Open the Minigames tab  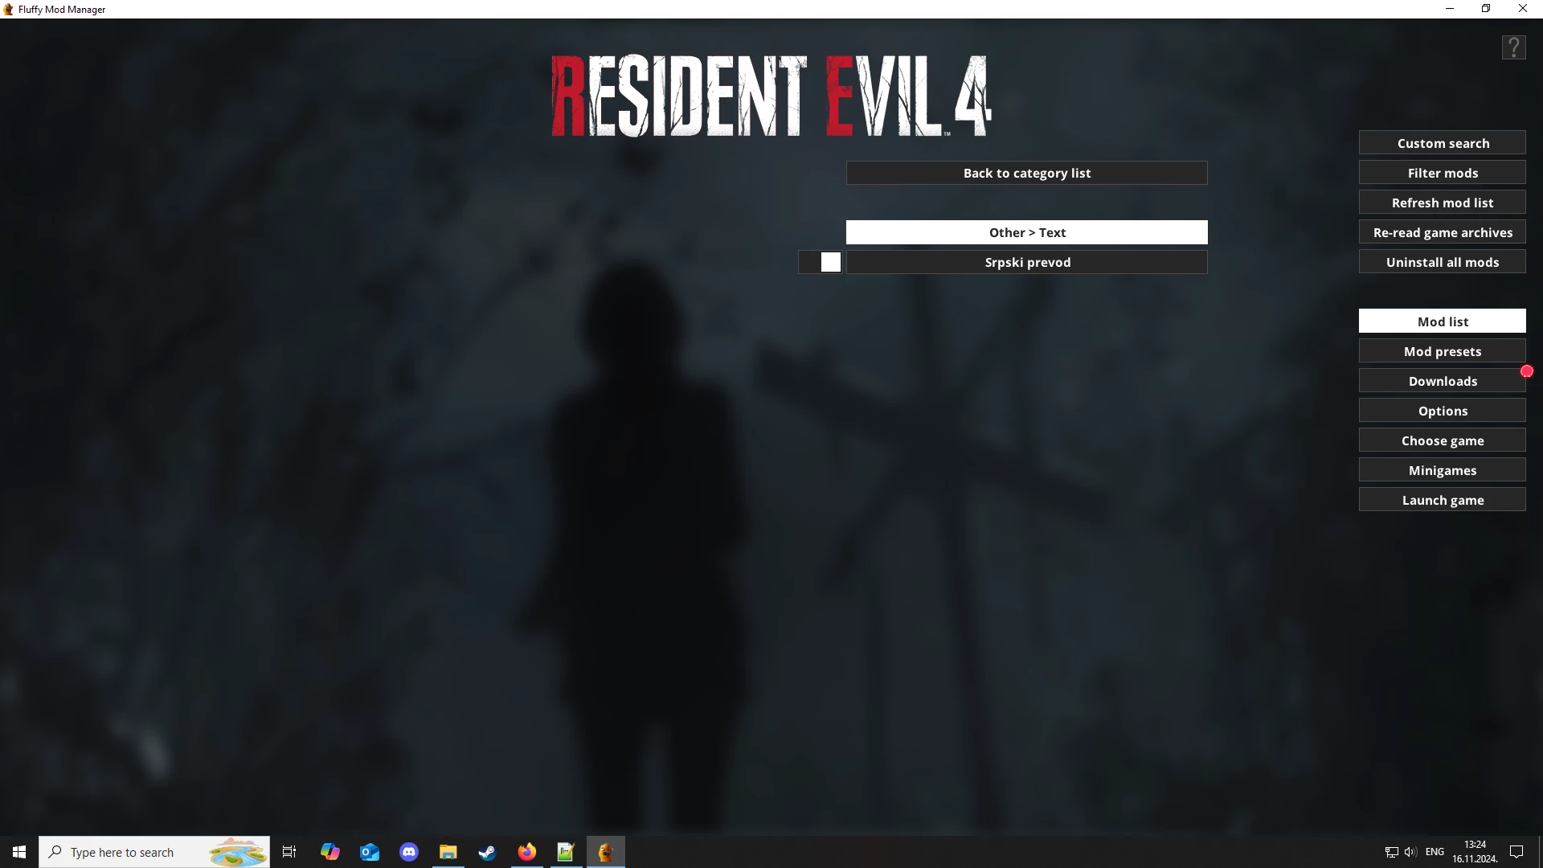pyautogui.click(x=1442, y=470)
